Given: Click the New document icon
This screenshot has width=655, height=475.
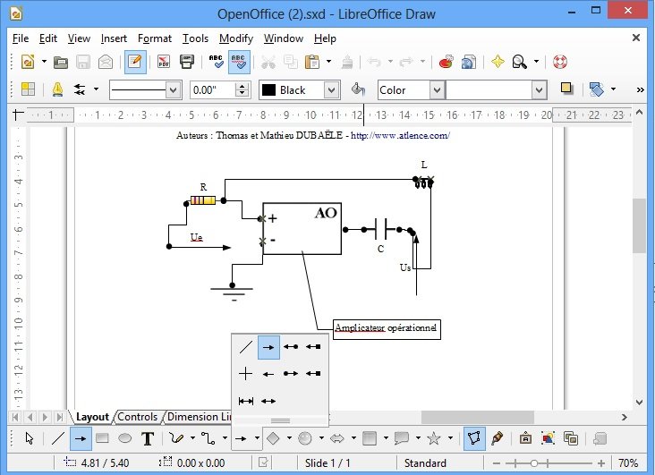Looking at the screenshot, I should tap(28, 62).
